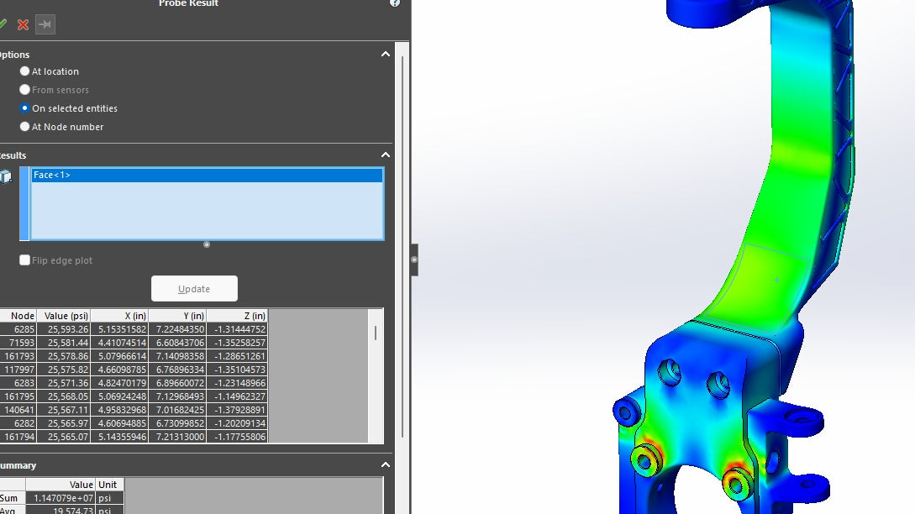This screenshot has height=514, width=915.
Task: Click the face selection icon beside list
Action: [6, 176]
